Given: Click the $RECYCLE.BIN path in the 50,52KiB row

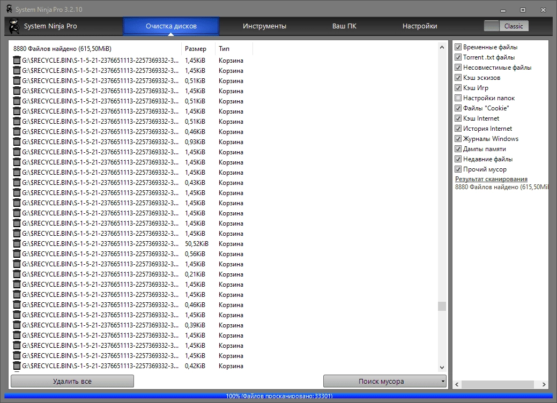Looking at the screenshot, I should [x=100, y=244].
